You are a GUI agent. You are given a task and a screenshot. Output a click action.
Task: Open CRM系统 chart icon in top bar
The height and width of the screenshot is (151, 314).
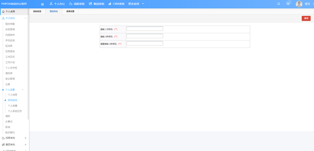click(110, 4)
